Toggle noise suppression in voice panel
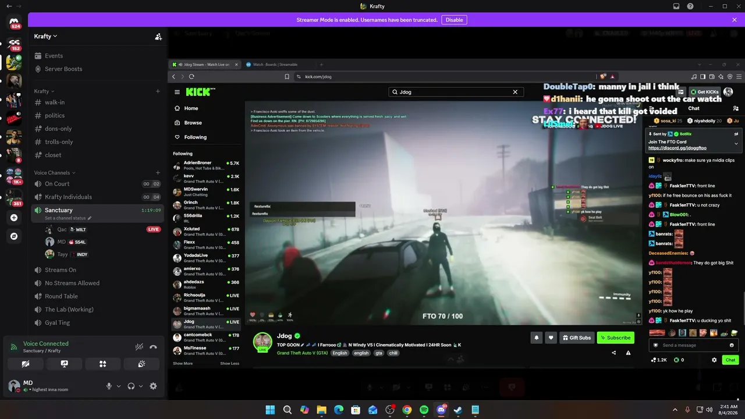This screenshot has width=745, height=419. 139,347
